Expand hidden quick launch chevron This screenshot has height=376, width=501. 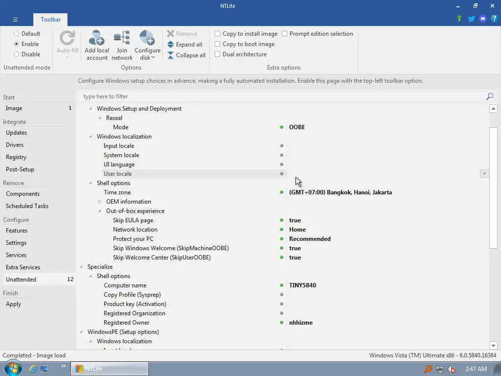[63, 366]
